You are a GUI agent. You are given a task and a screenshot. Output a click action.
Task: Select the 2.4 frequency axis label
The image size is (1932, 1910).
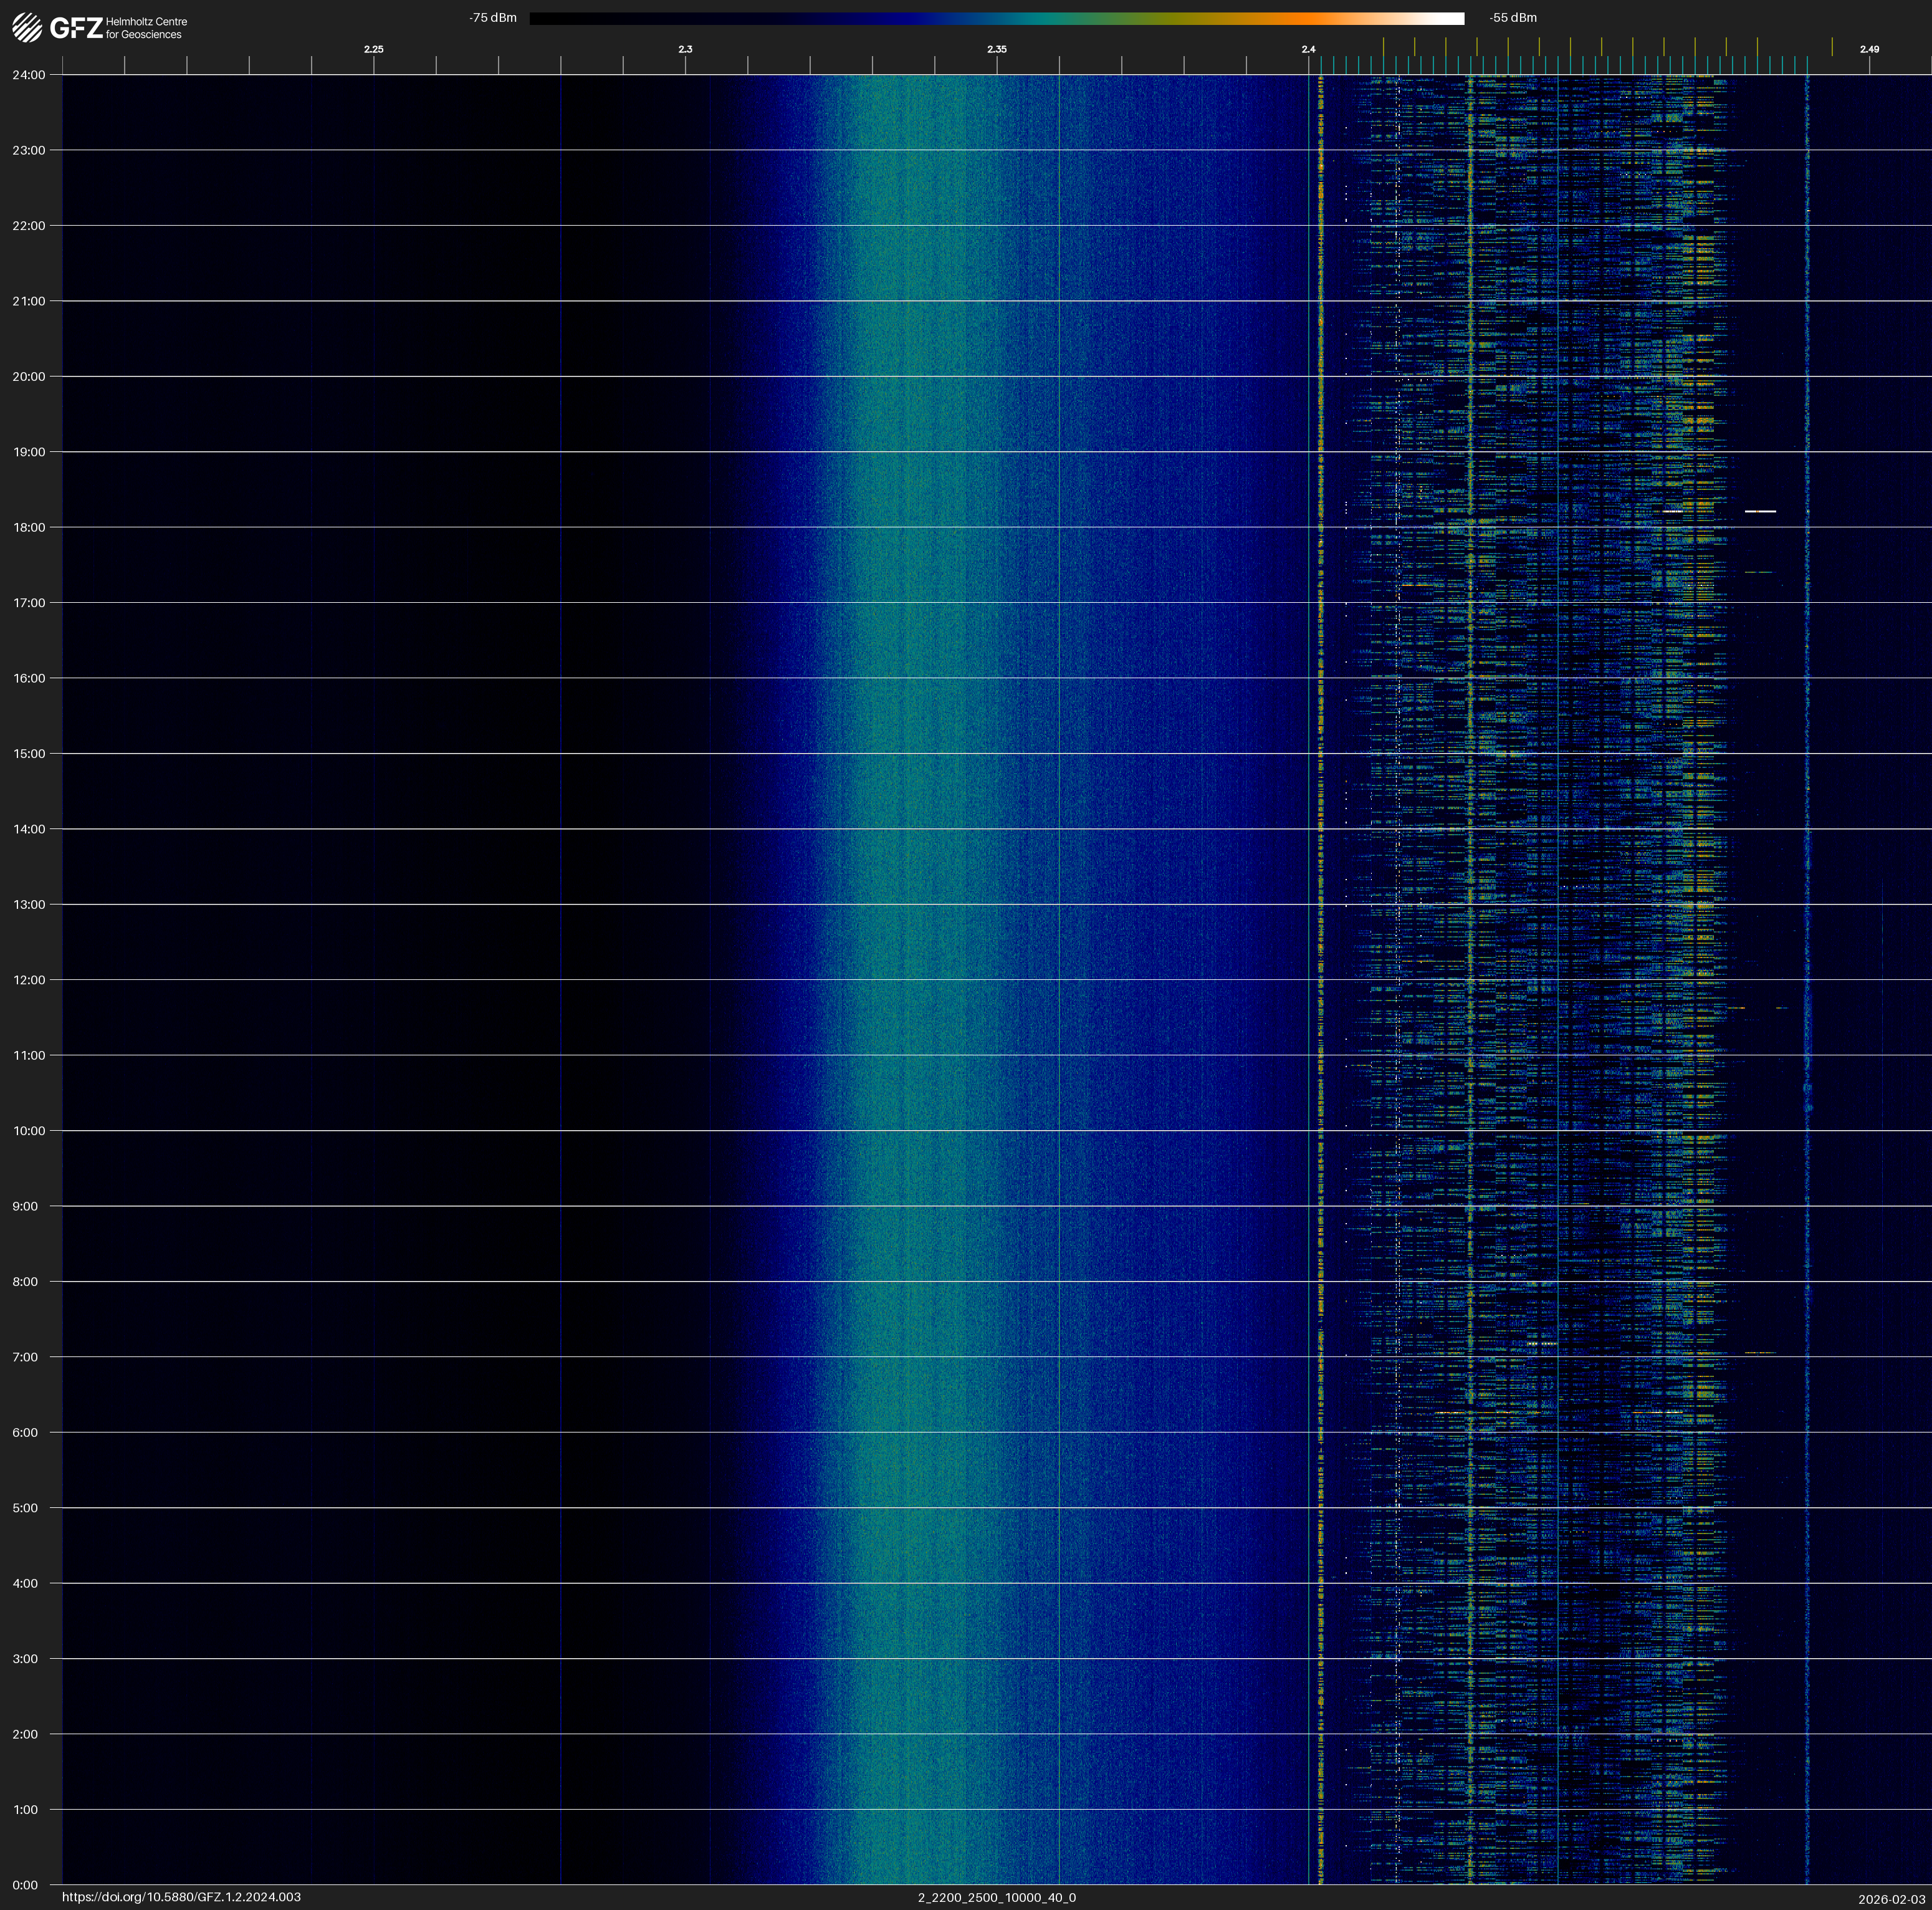1308,49
